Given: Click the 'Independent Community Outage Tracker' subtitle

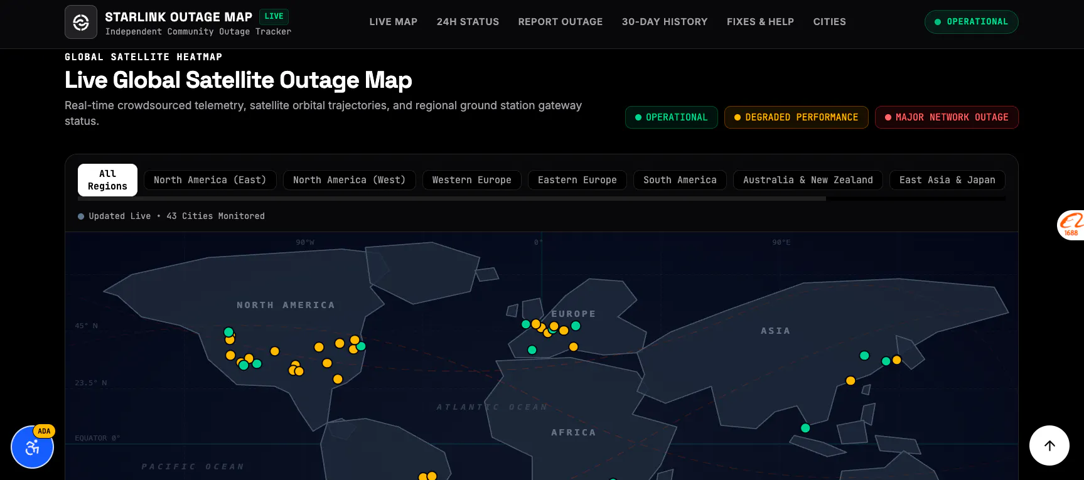Looking at the screenshot, I should tap(198, 31).
